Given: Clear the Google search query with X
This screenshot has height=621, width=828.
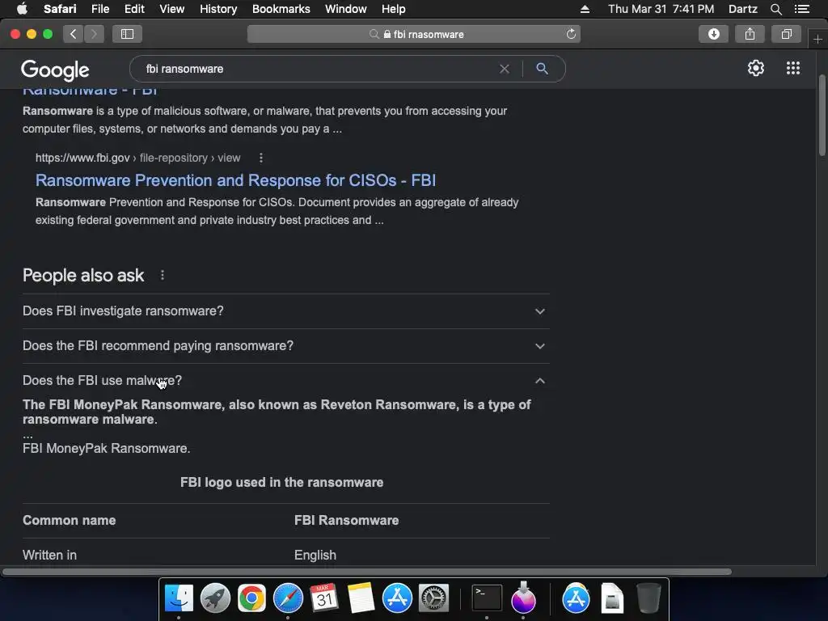Looking at the screenshot, I should click(x=505, y=69).
